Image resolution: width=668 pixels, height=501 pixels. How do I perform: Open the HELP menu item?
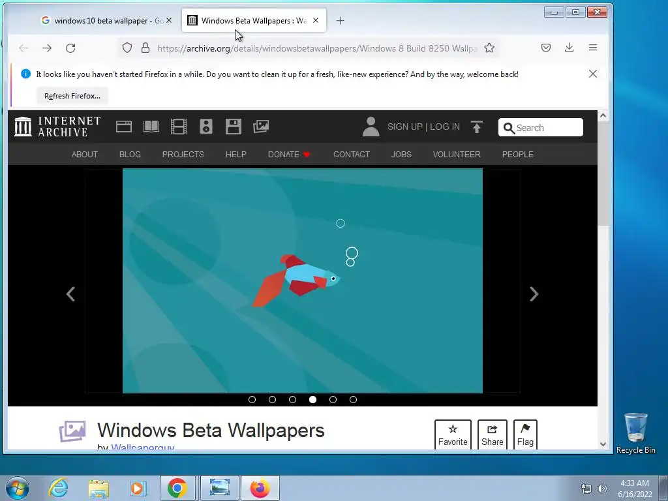[236, 154]
